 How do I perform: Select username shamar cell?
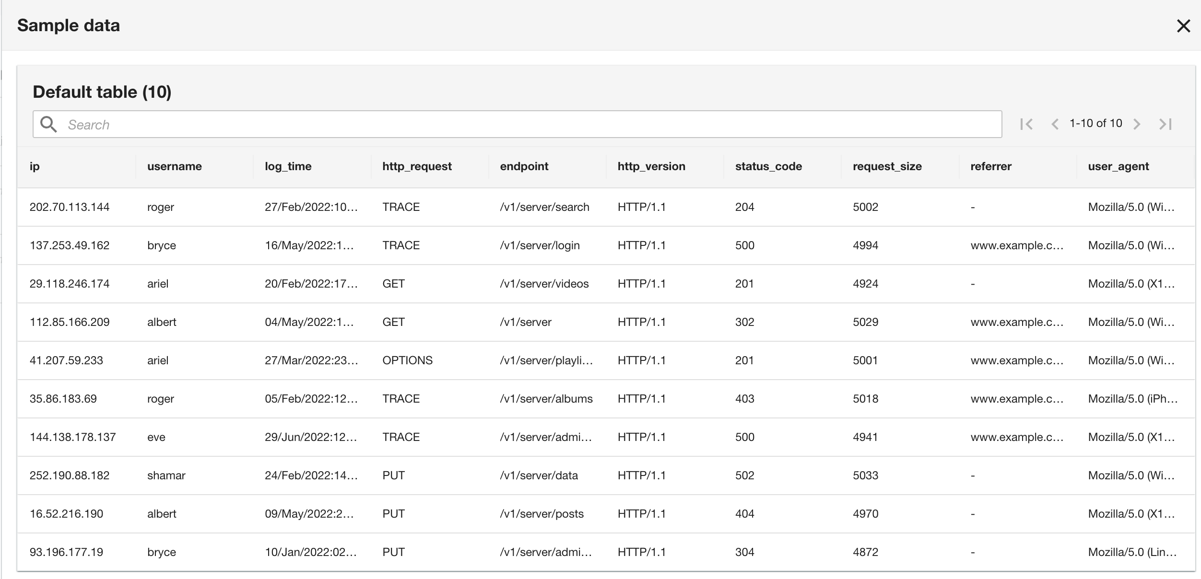(x=166, y=475)
